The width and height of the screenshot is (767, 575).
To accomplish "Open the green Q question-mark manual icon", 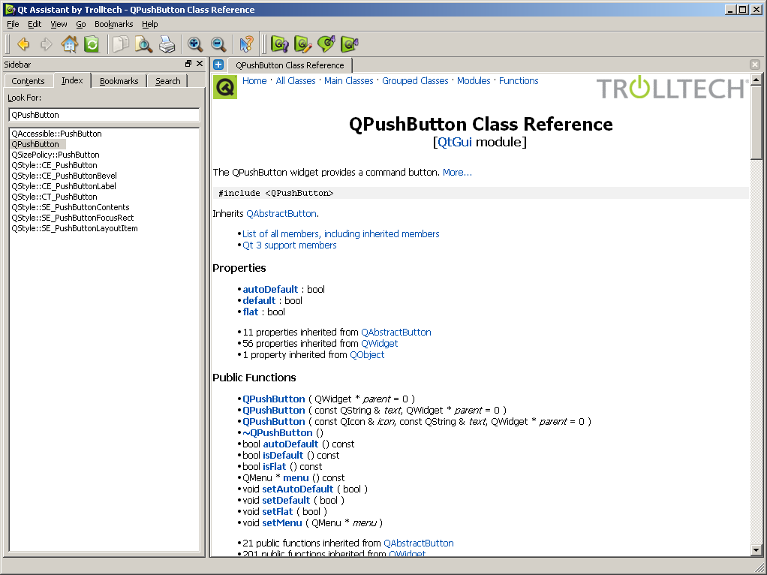I will (x=280, y=44).
